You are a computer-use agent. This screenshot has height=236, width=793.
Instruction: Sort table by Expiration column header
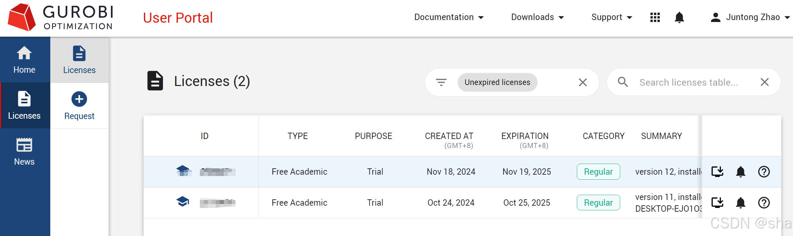click(525, 136)
